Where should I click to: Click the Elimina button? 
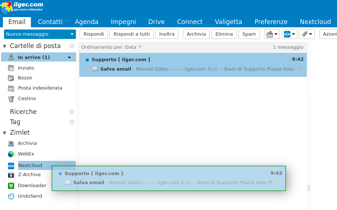[224, 34]
